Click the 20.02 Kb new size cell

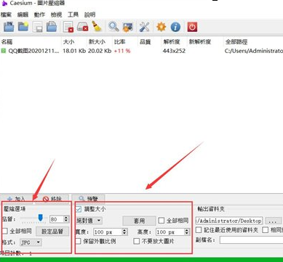pos(100,51)
